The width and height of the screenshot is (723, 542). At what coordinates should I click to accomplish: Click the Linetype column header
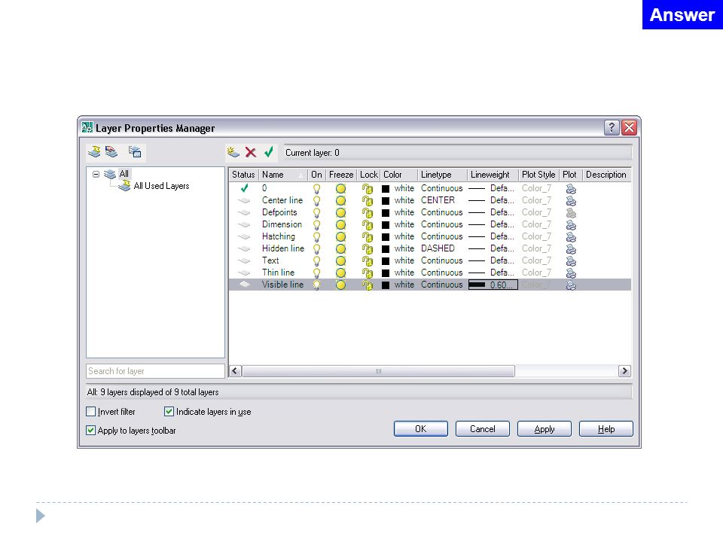[x=443, y=175]
